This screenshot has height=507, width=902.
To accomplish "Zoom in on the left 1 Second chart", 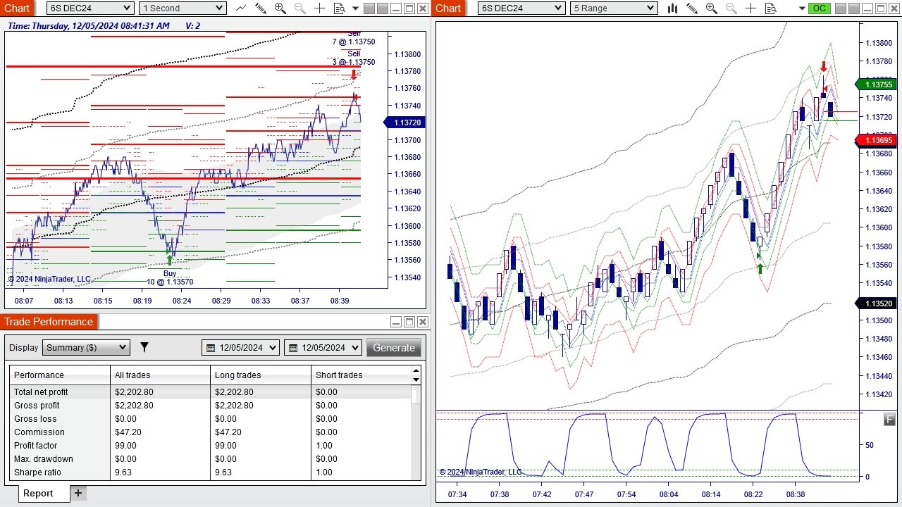I will [x=280, y=8].
